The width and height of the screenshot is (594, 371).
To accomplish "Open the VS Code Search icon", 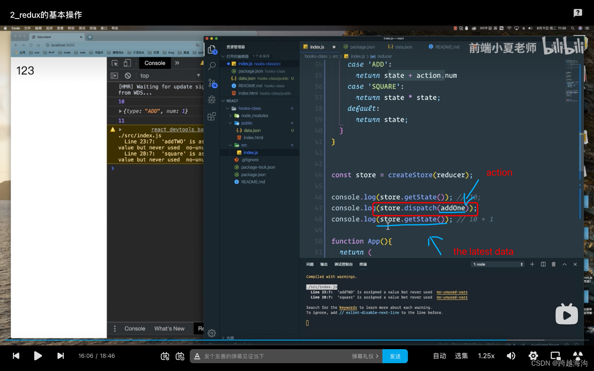I will click(212, 66).
